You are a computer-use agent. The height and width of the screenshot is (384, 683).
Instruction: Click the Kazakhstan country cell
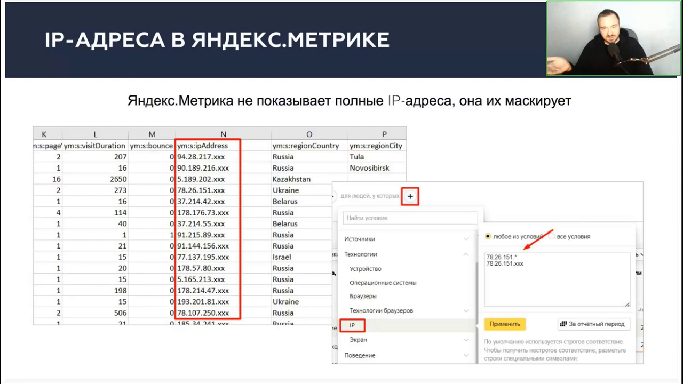pyautogui.click(x=309, y=179)
